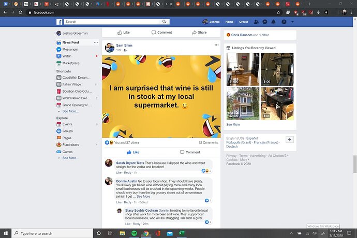Open the Quick Help question mark icon
Screen dimensions: 357x238
click(284, 22)
